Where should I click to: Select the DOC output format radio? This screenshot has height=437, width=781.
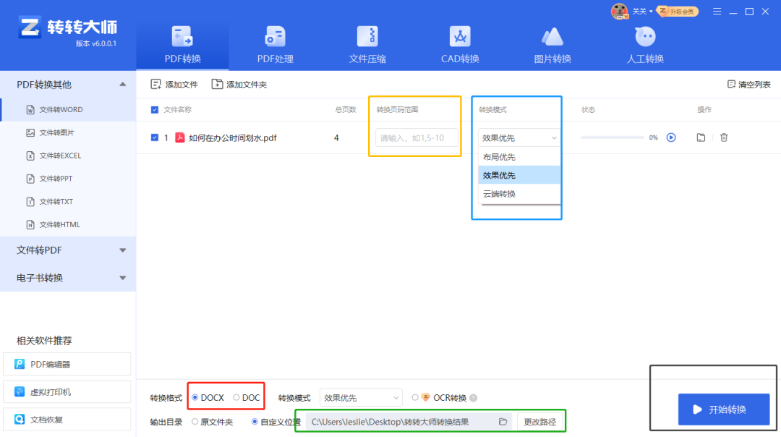pyautogui.click(x=236, y=396)
